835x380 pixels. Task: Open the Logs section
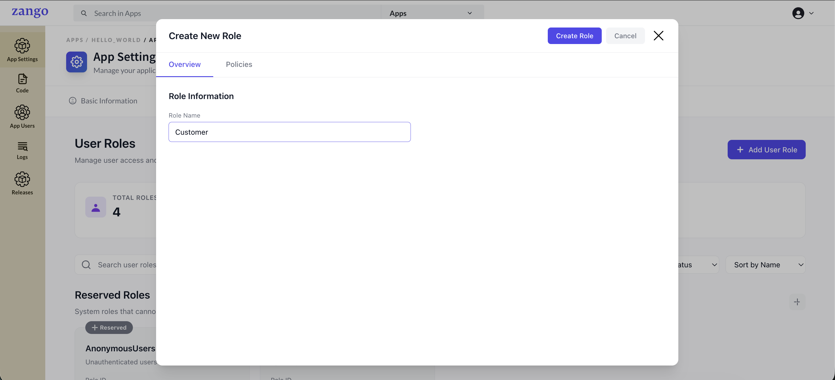(x=22, y=151)
